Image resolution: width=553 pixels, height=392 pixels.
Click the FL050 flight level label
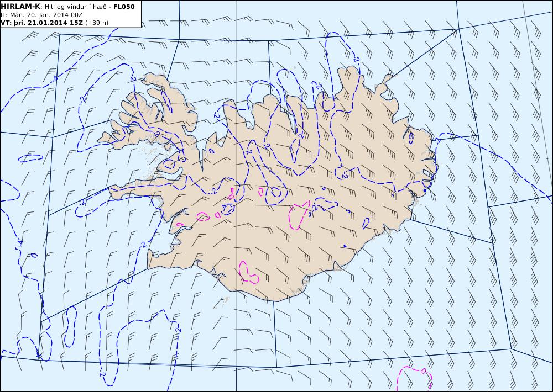(124, 7)
